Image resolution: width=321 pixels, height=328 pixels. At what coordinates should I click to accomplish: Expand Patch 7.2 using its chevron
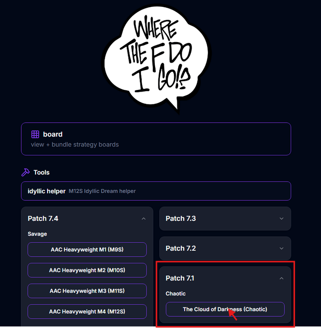point(281,248)
